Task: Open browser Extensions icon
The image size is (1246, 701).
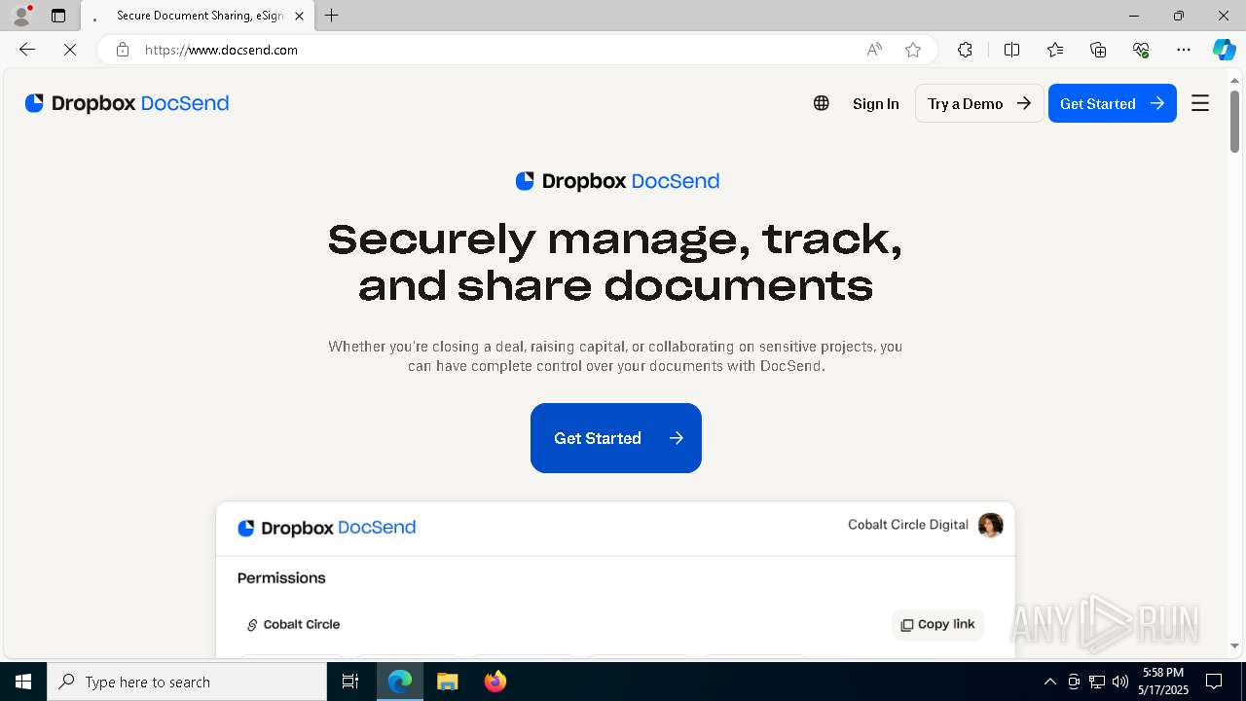Action: pyautogui.click(x=965, y=50)
